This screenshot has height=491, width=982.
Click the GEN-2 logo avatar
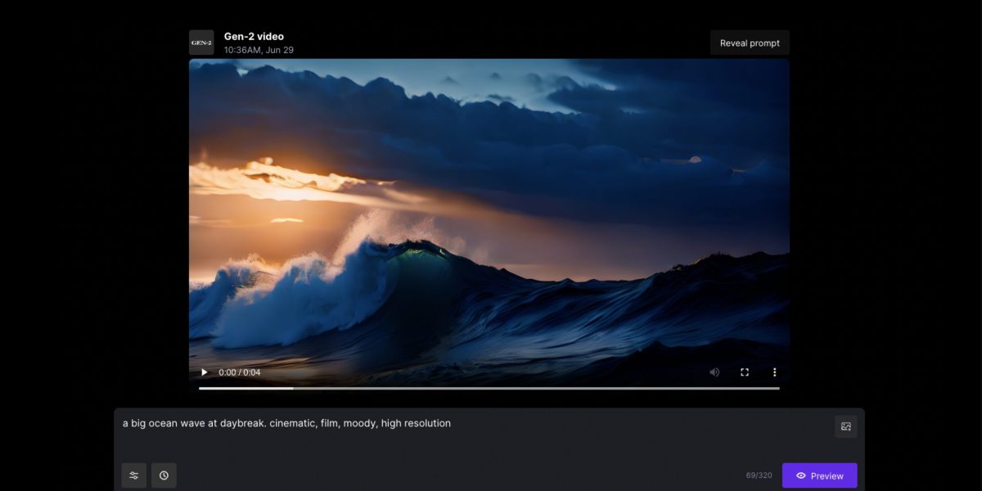[201, 43]
